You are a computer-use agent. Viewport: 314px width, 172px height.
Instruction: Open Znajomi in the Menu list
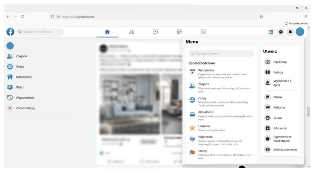point(221,88)
